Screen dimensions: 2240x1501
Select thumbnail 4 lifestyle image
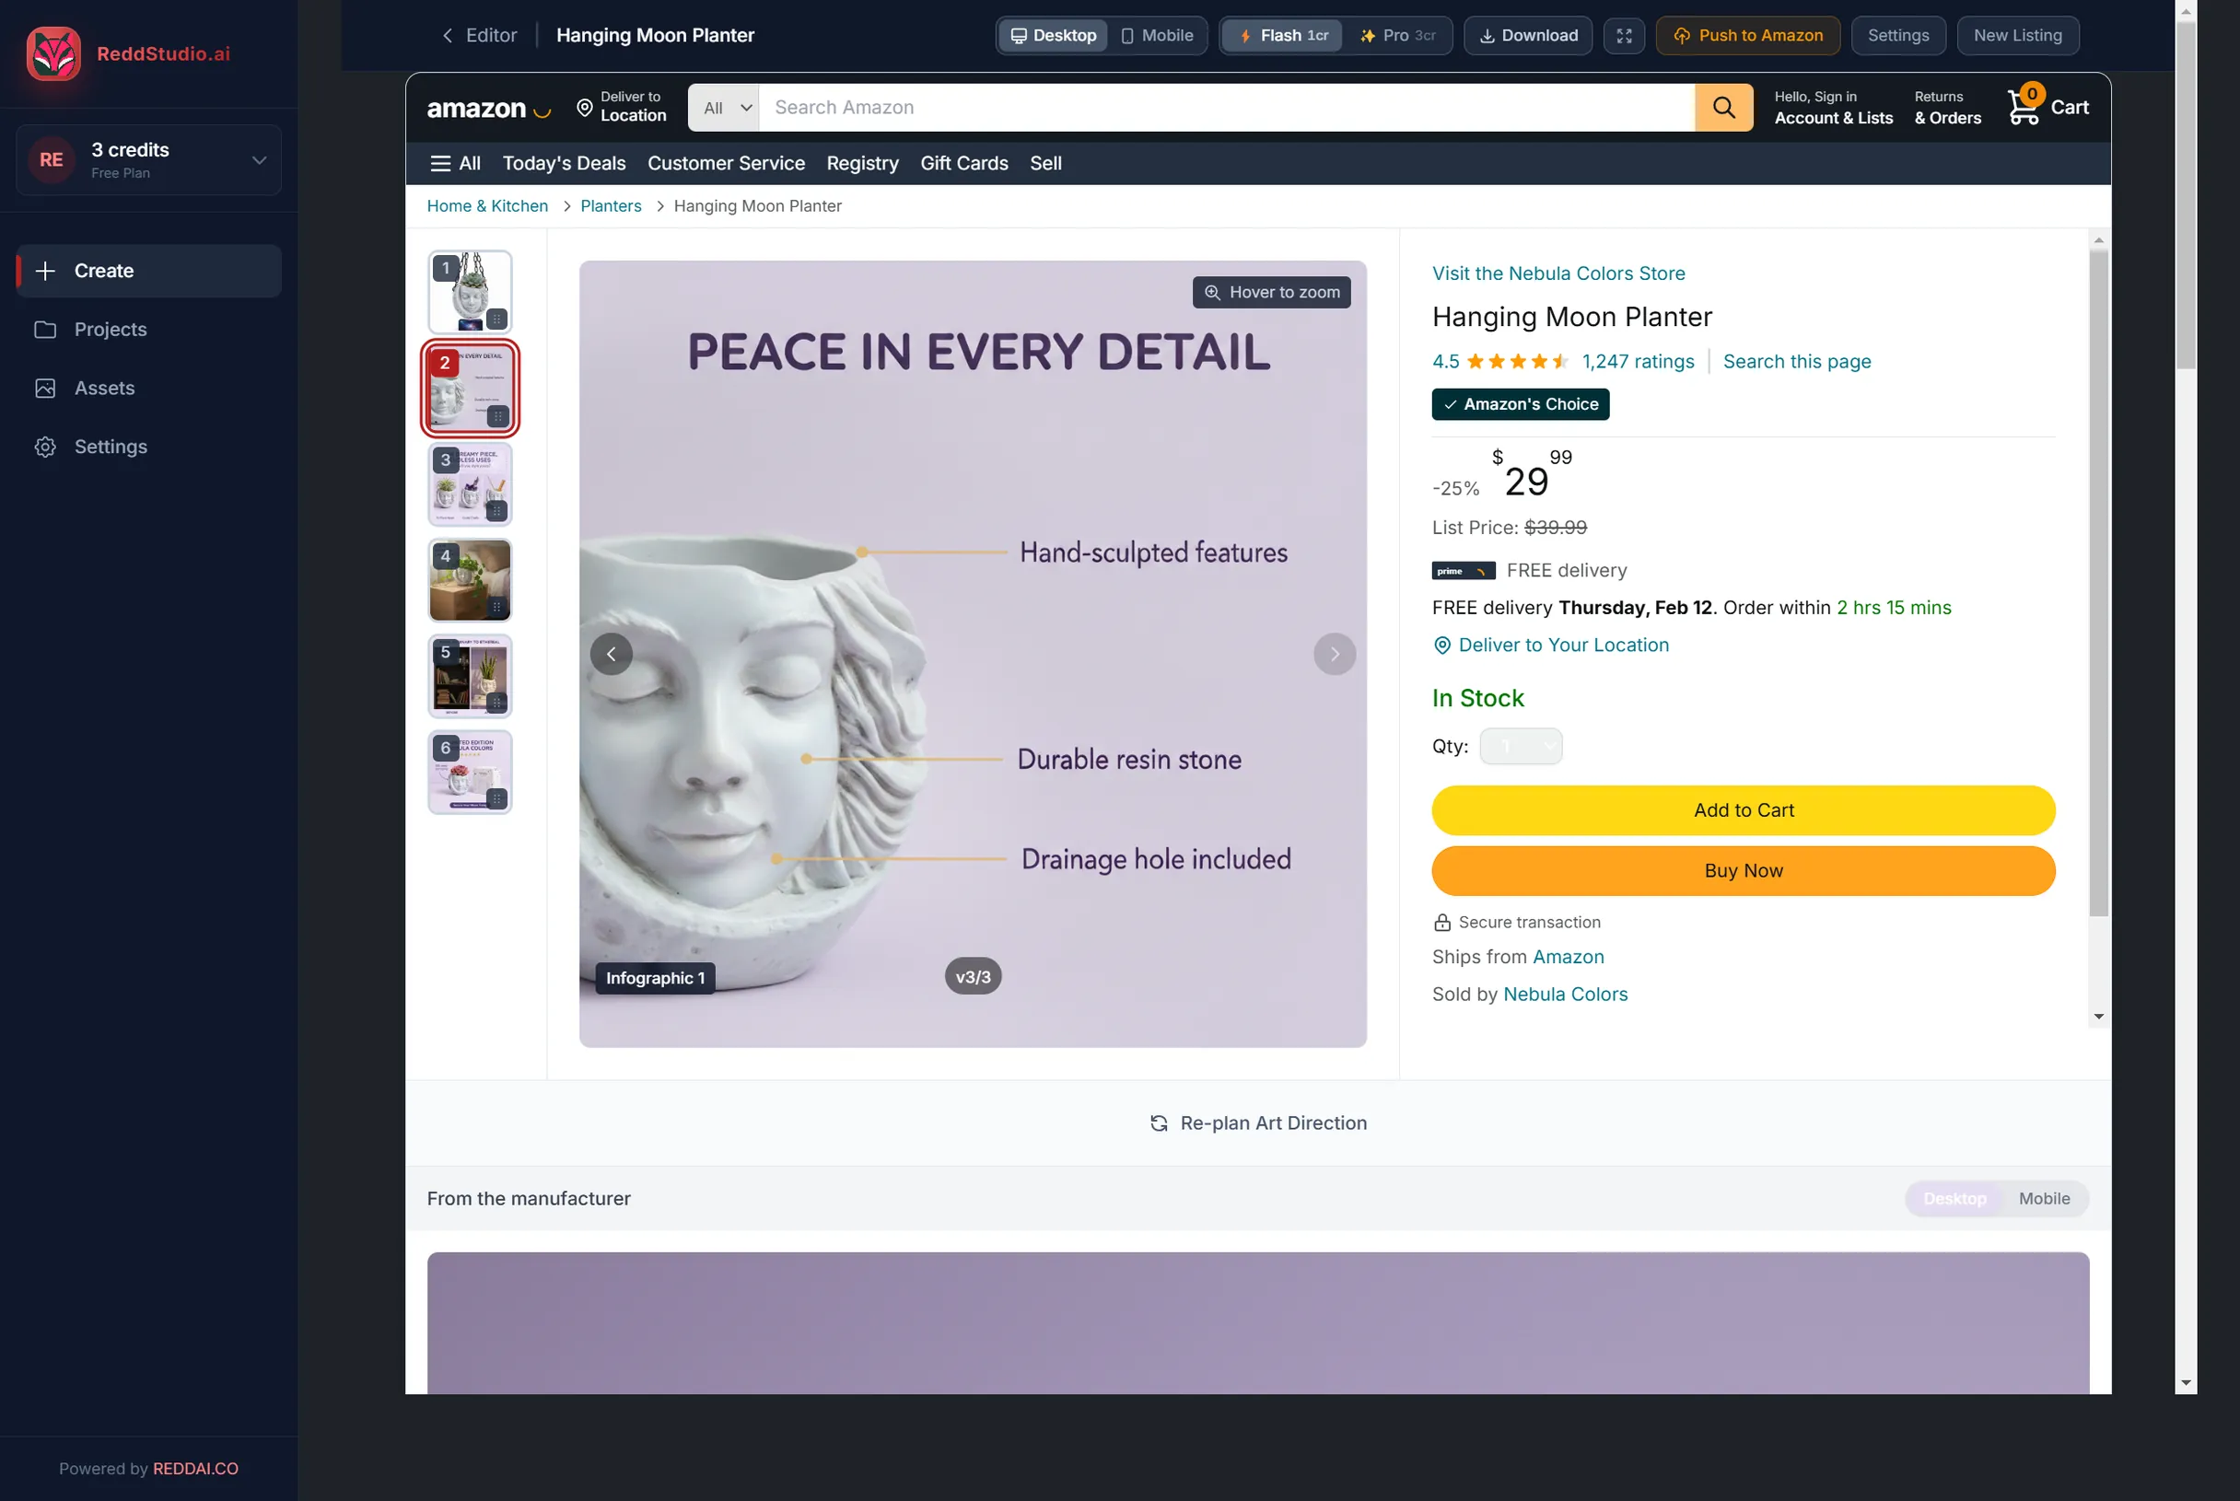tap(470, 580)
